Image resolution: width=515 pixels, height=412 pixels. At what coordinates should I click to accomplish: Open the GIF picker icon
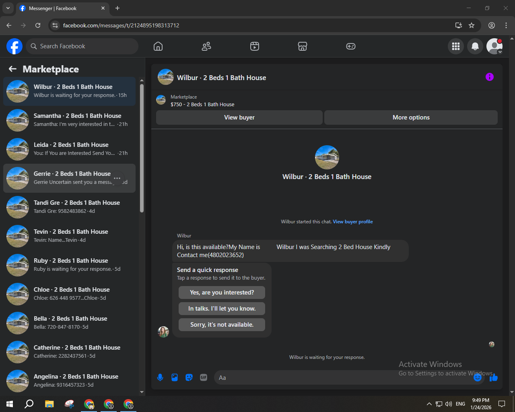204,377
